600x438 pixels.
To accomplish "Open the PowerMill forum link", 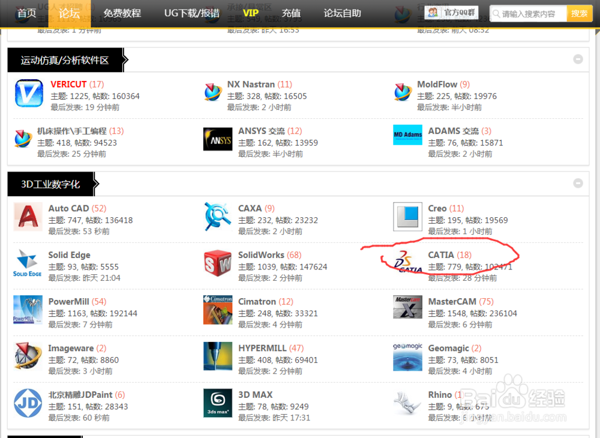I will [68, 301].
